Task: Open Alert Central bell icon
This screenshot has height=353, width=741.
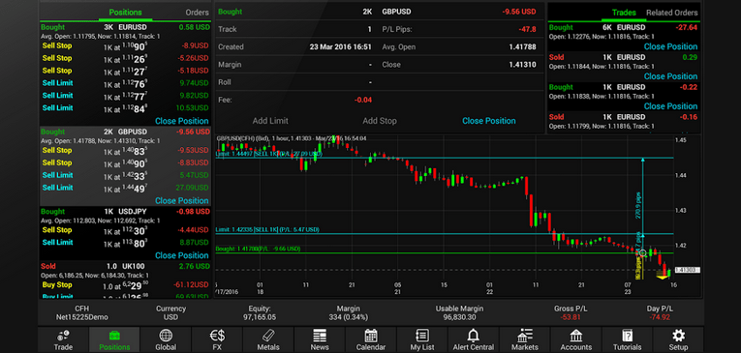Action: pyautogui.click(x=473, y=336)
